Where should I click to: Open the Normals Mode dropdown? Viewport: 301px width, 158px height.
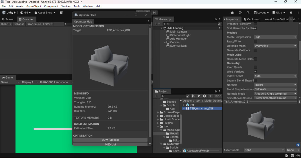click(275, 94)
